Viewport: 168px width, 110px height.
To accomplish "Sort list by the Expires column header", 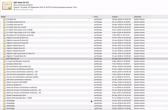I will [x=123, y=17].
